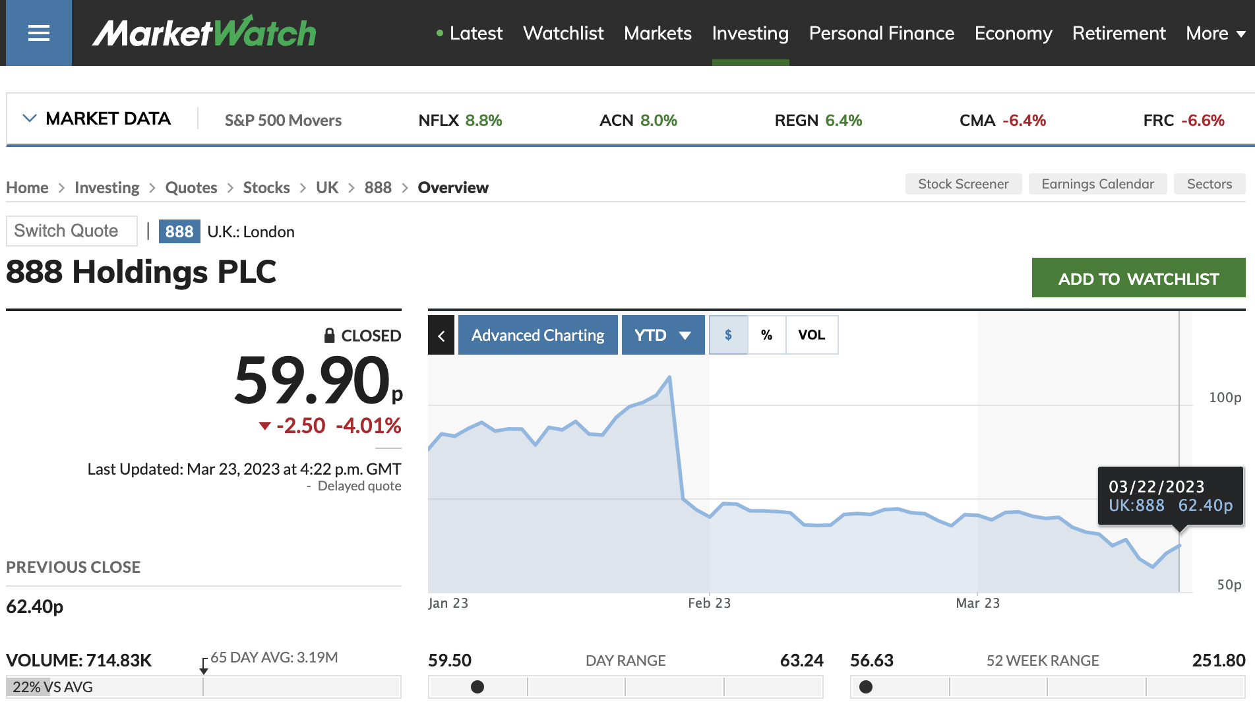Toggle VOL display on chart
Screen dimensions: 1255x706
tap(812, 336)
